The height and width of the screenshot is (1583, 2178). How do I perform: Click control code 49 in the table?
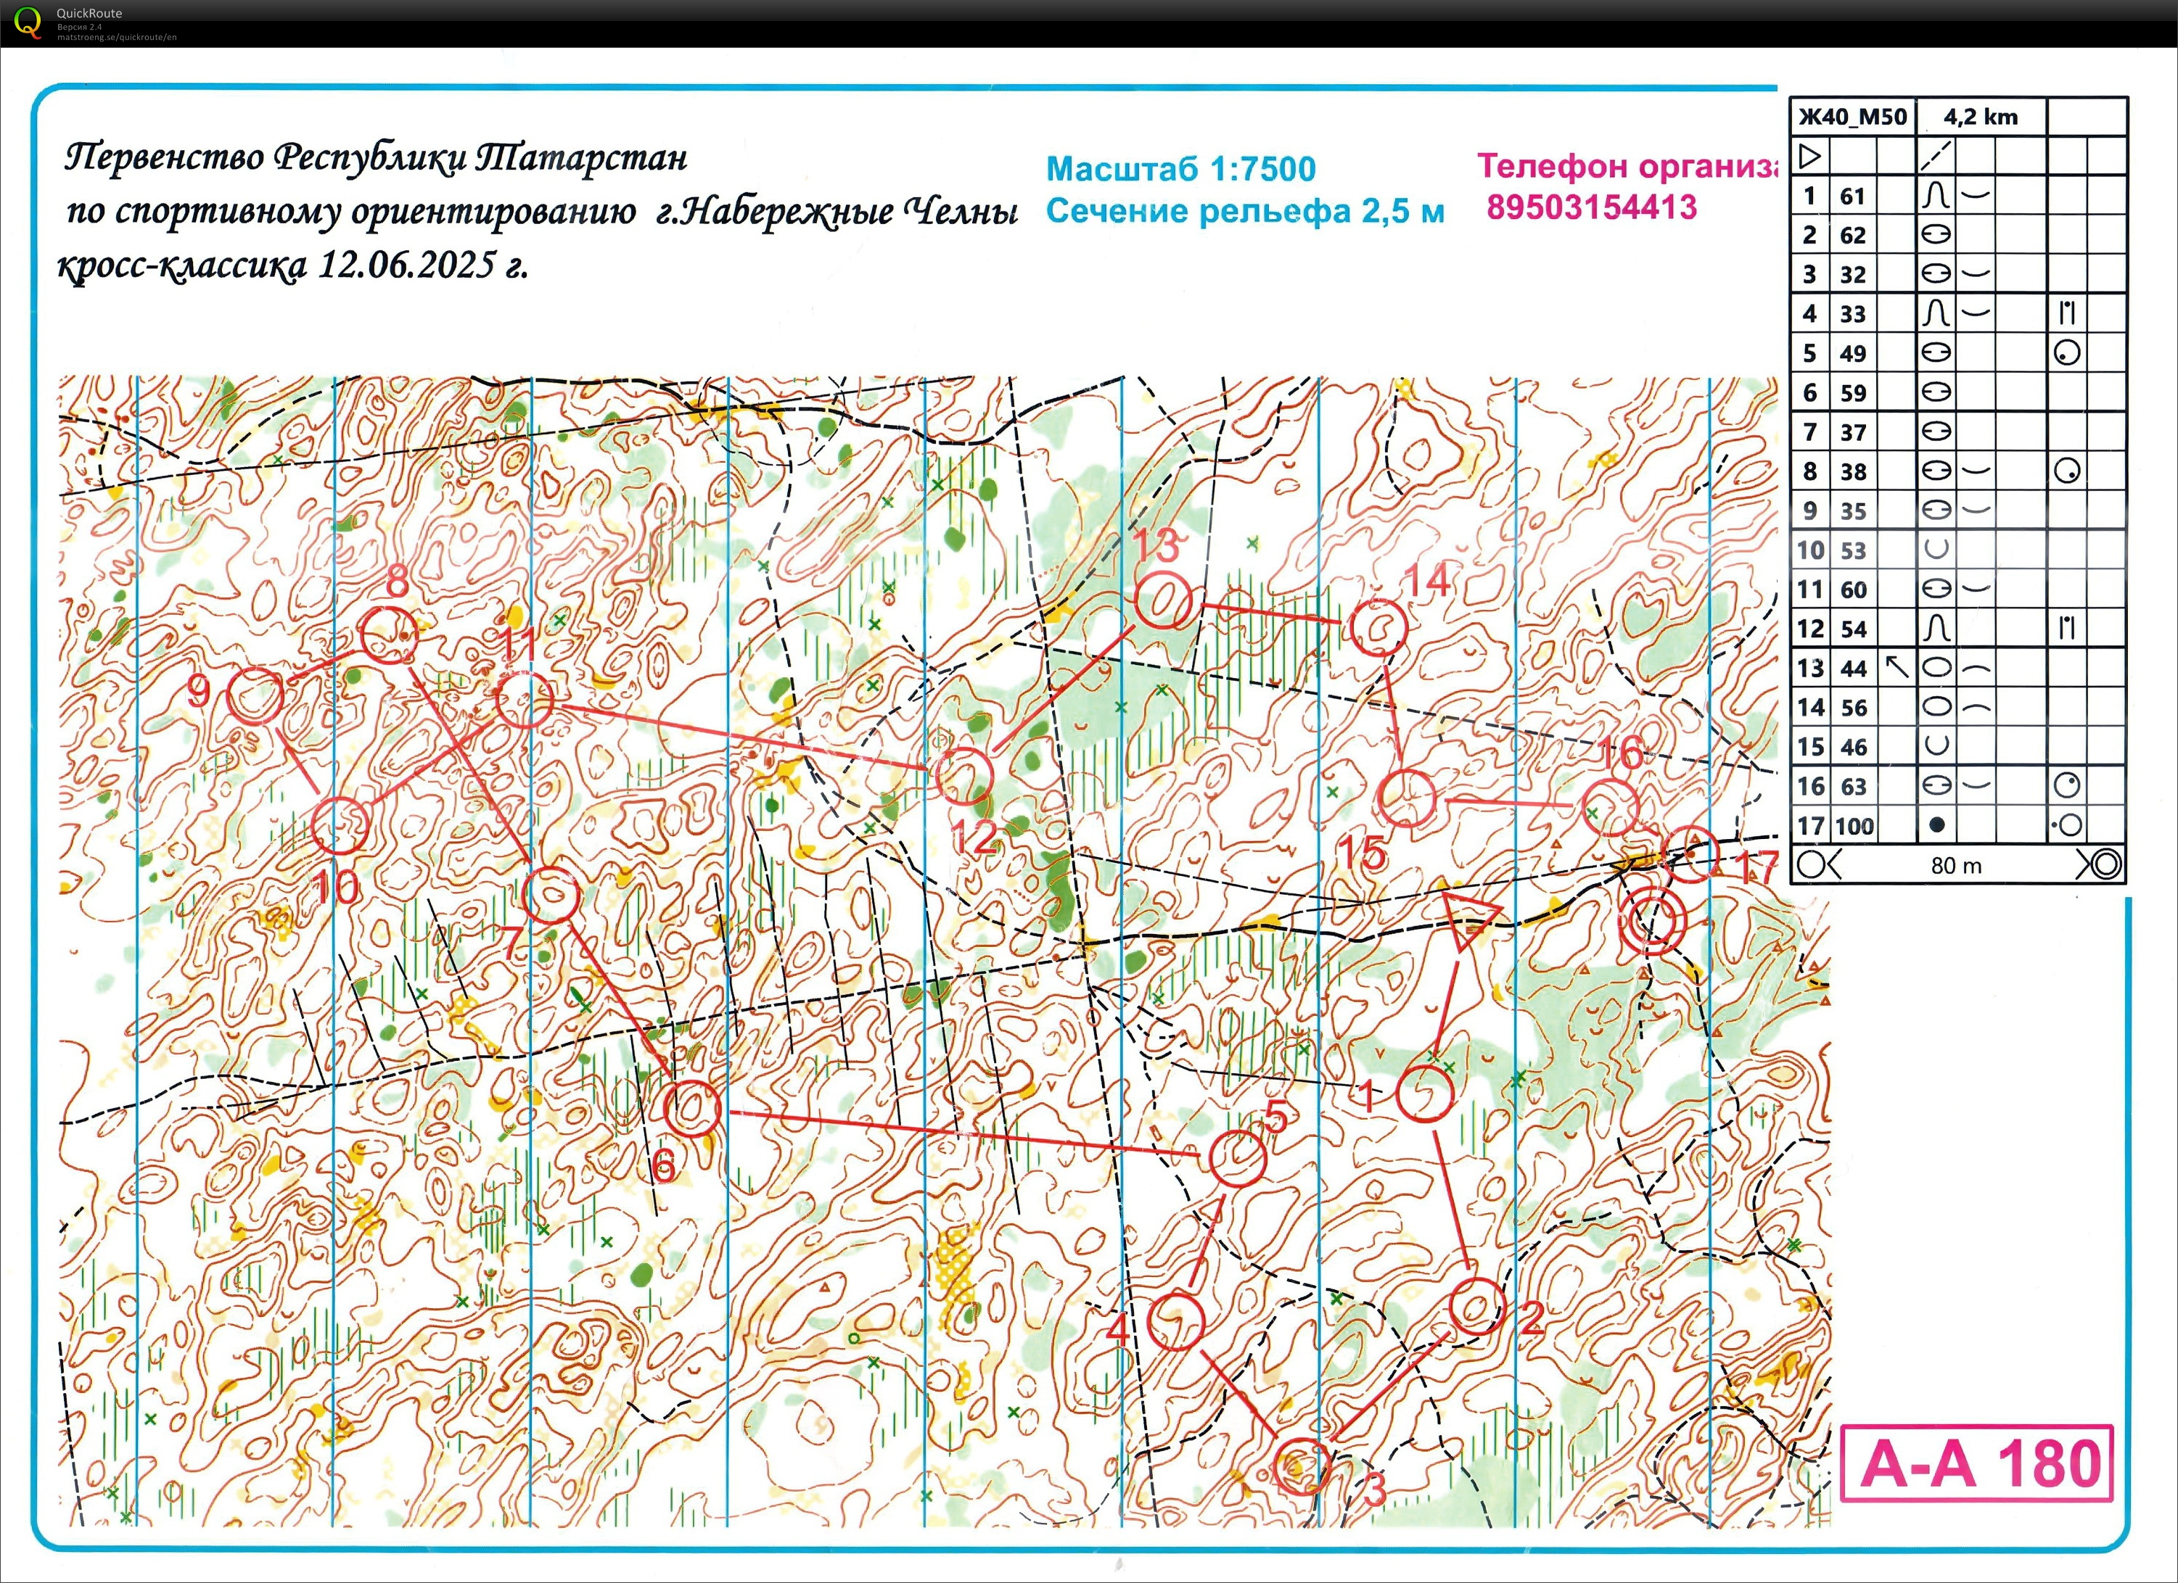[1852, 354]
